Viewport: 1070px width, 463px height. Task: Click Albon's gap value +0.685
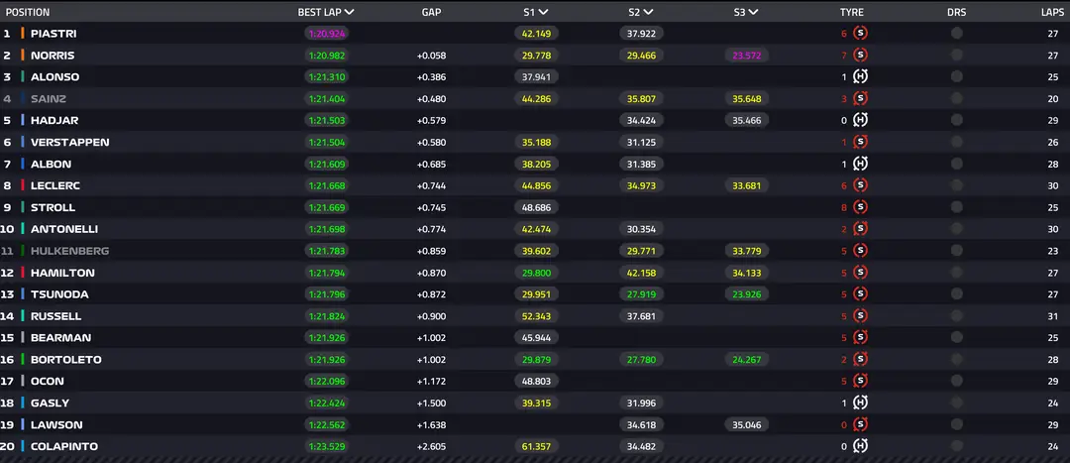coord(431,164)
